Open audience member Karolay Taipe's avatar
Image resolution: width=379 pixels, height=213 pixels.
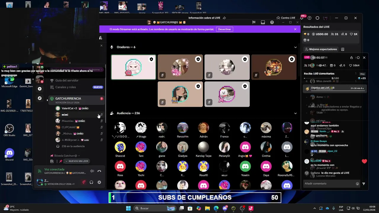coord(203,147)
